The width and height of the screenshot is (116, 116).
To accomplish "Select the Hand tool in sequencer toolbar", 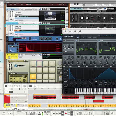I will click(19, 86).
